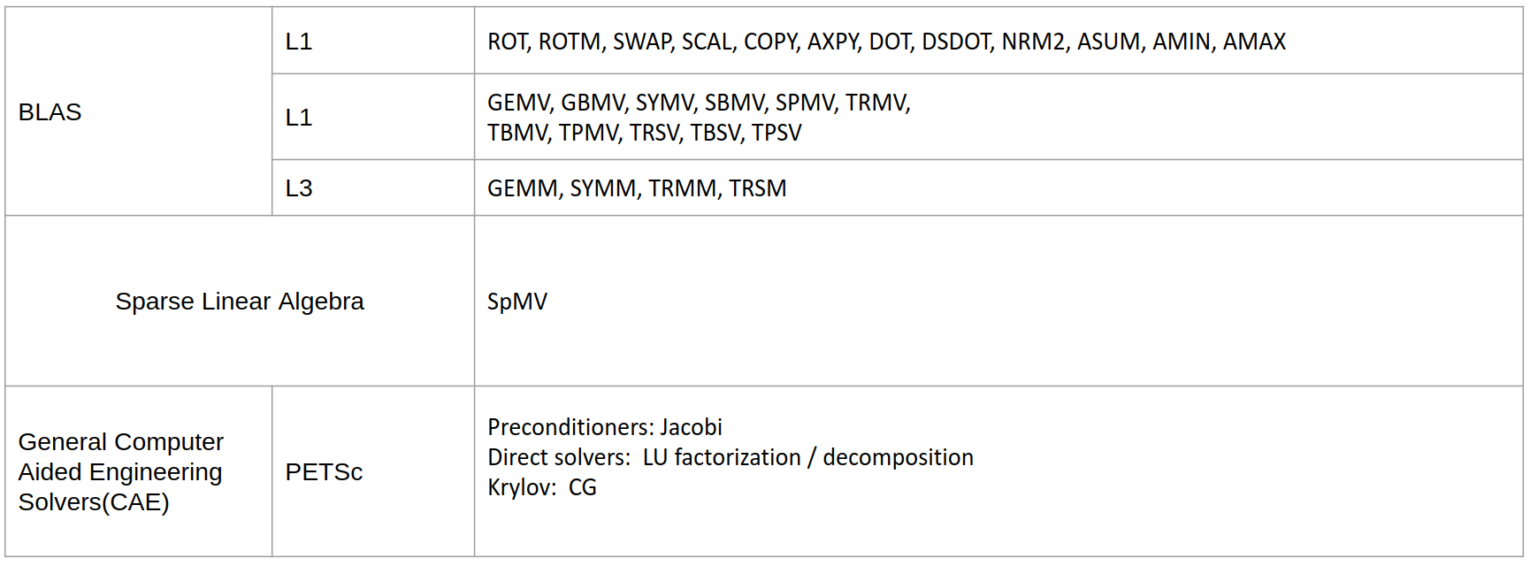Select the Direct solvers LU factorization line
The image size is (1530, 566).
731,457
